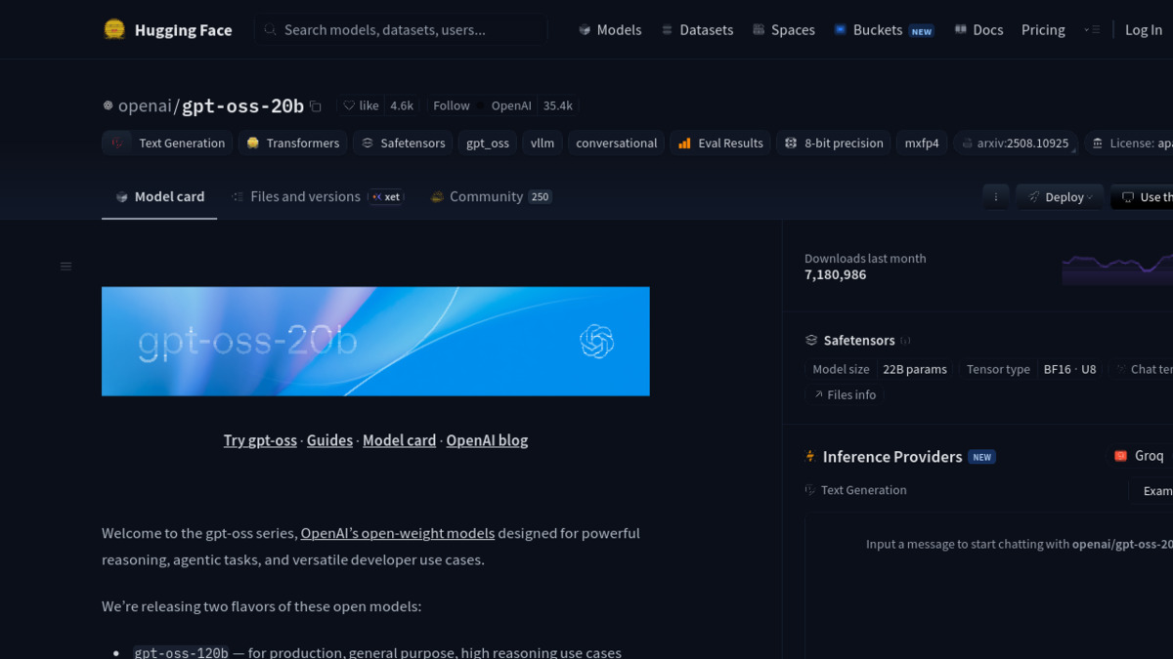Follow the OpenAI's open-weight models link

tap(398, 534)
